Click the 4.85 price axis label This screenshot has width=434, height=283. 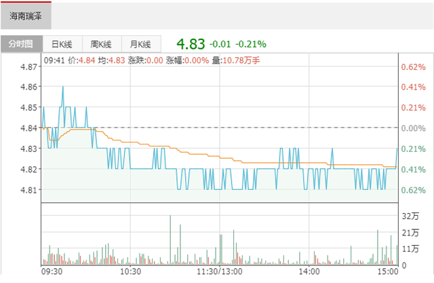28,107
